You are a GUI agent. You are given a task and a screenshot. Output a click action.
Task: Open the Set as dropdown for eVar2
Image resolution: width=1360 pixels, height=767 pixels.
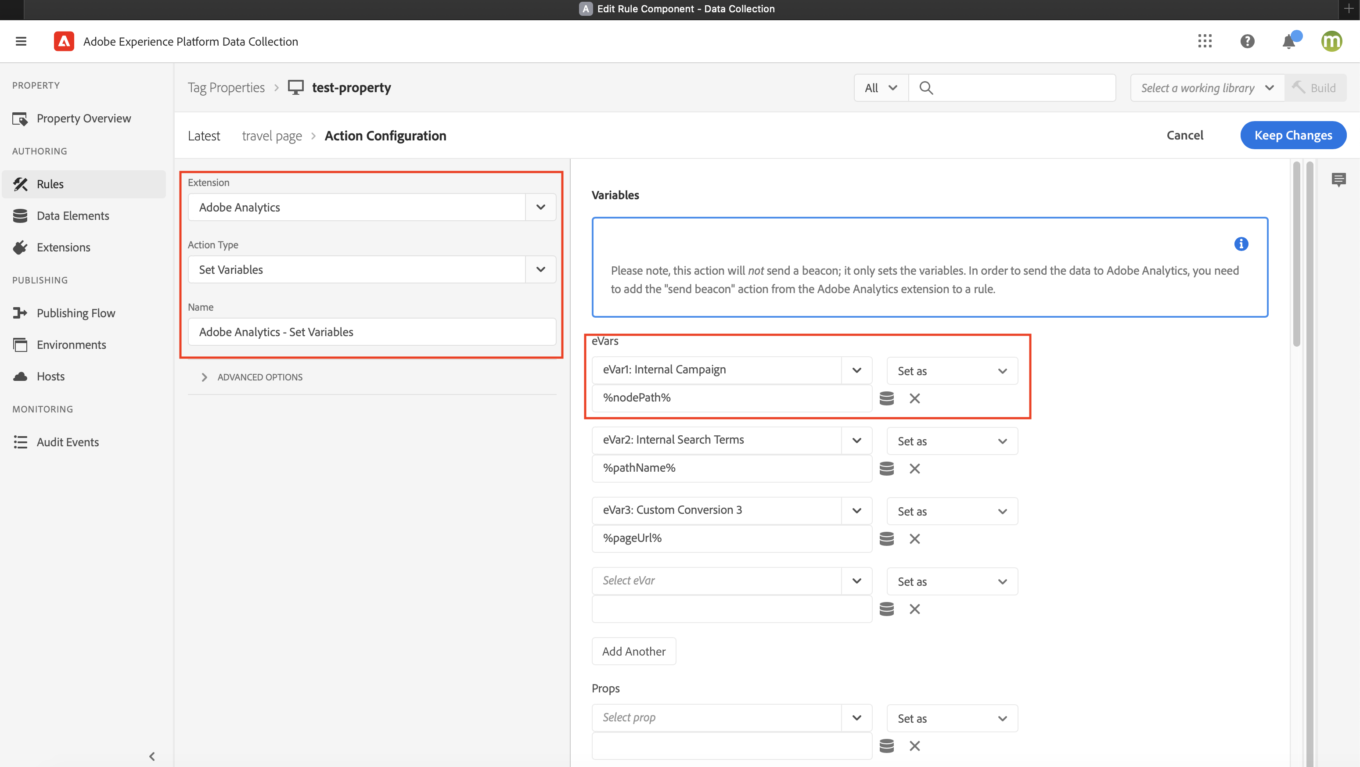[x=952, y=441]
